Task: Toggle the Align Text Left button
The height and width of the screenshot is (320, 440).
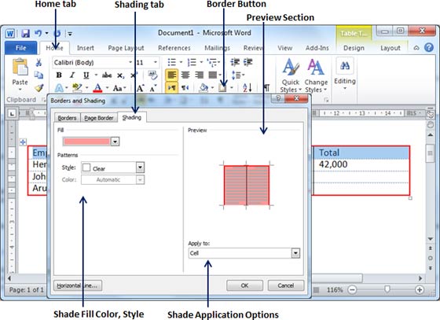Action: pyautogui.click(x=171, y=75)
